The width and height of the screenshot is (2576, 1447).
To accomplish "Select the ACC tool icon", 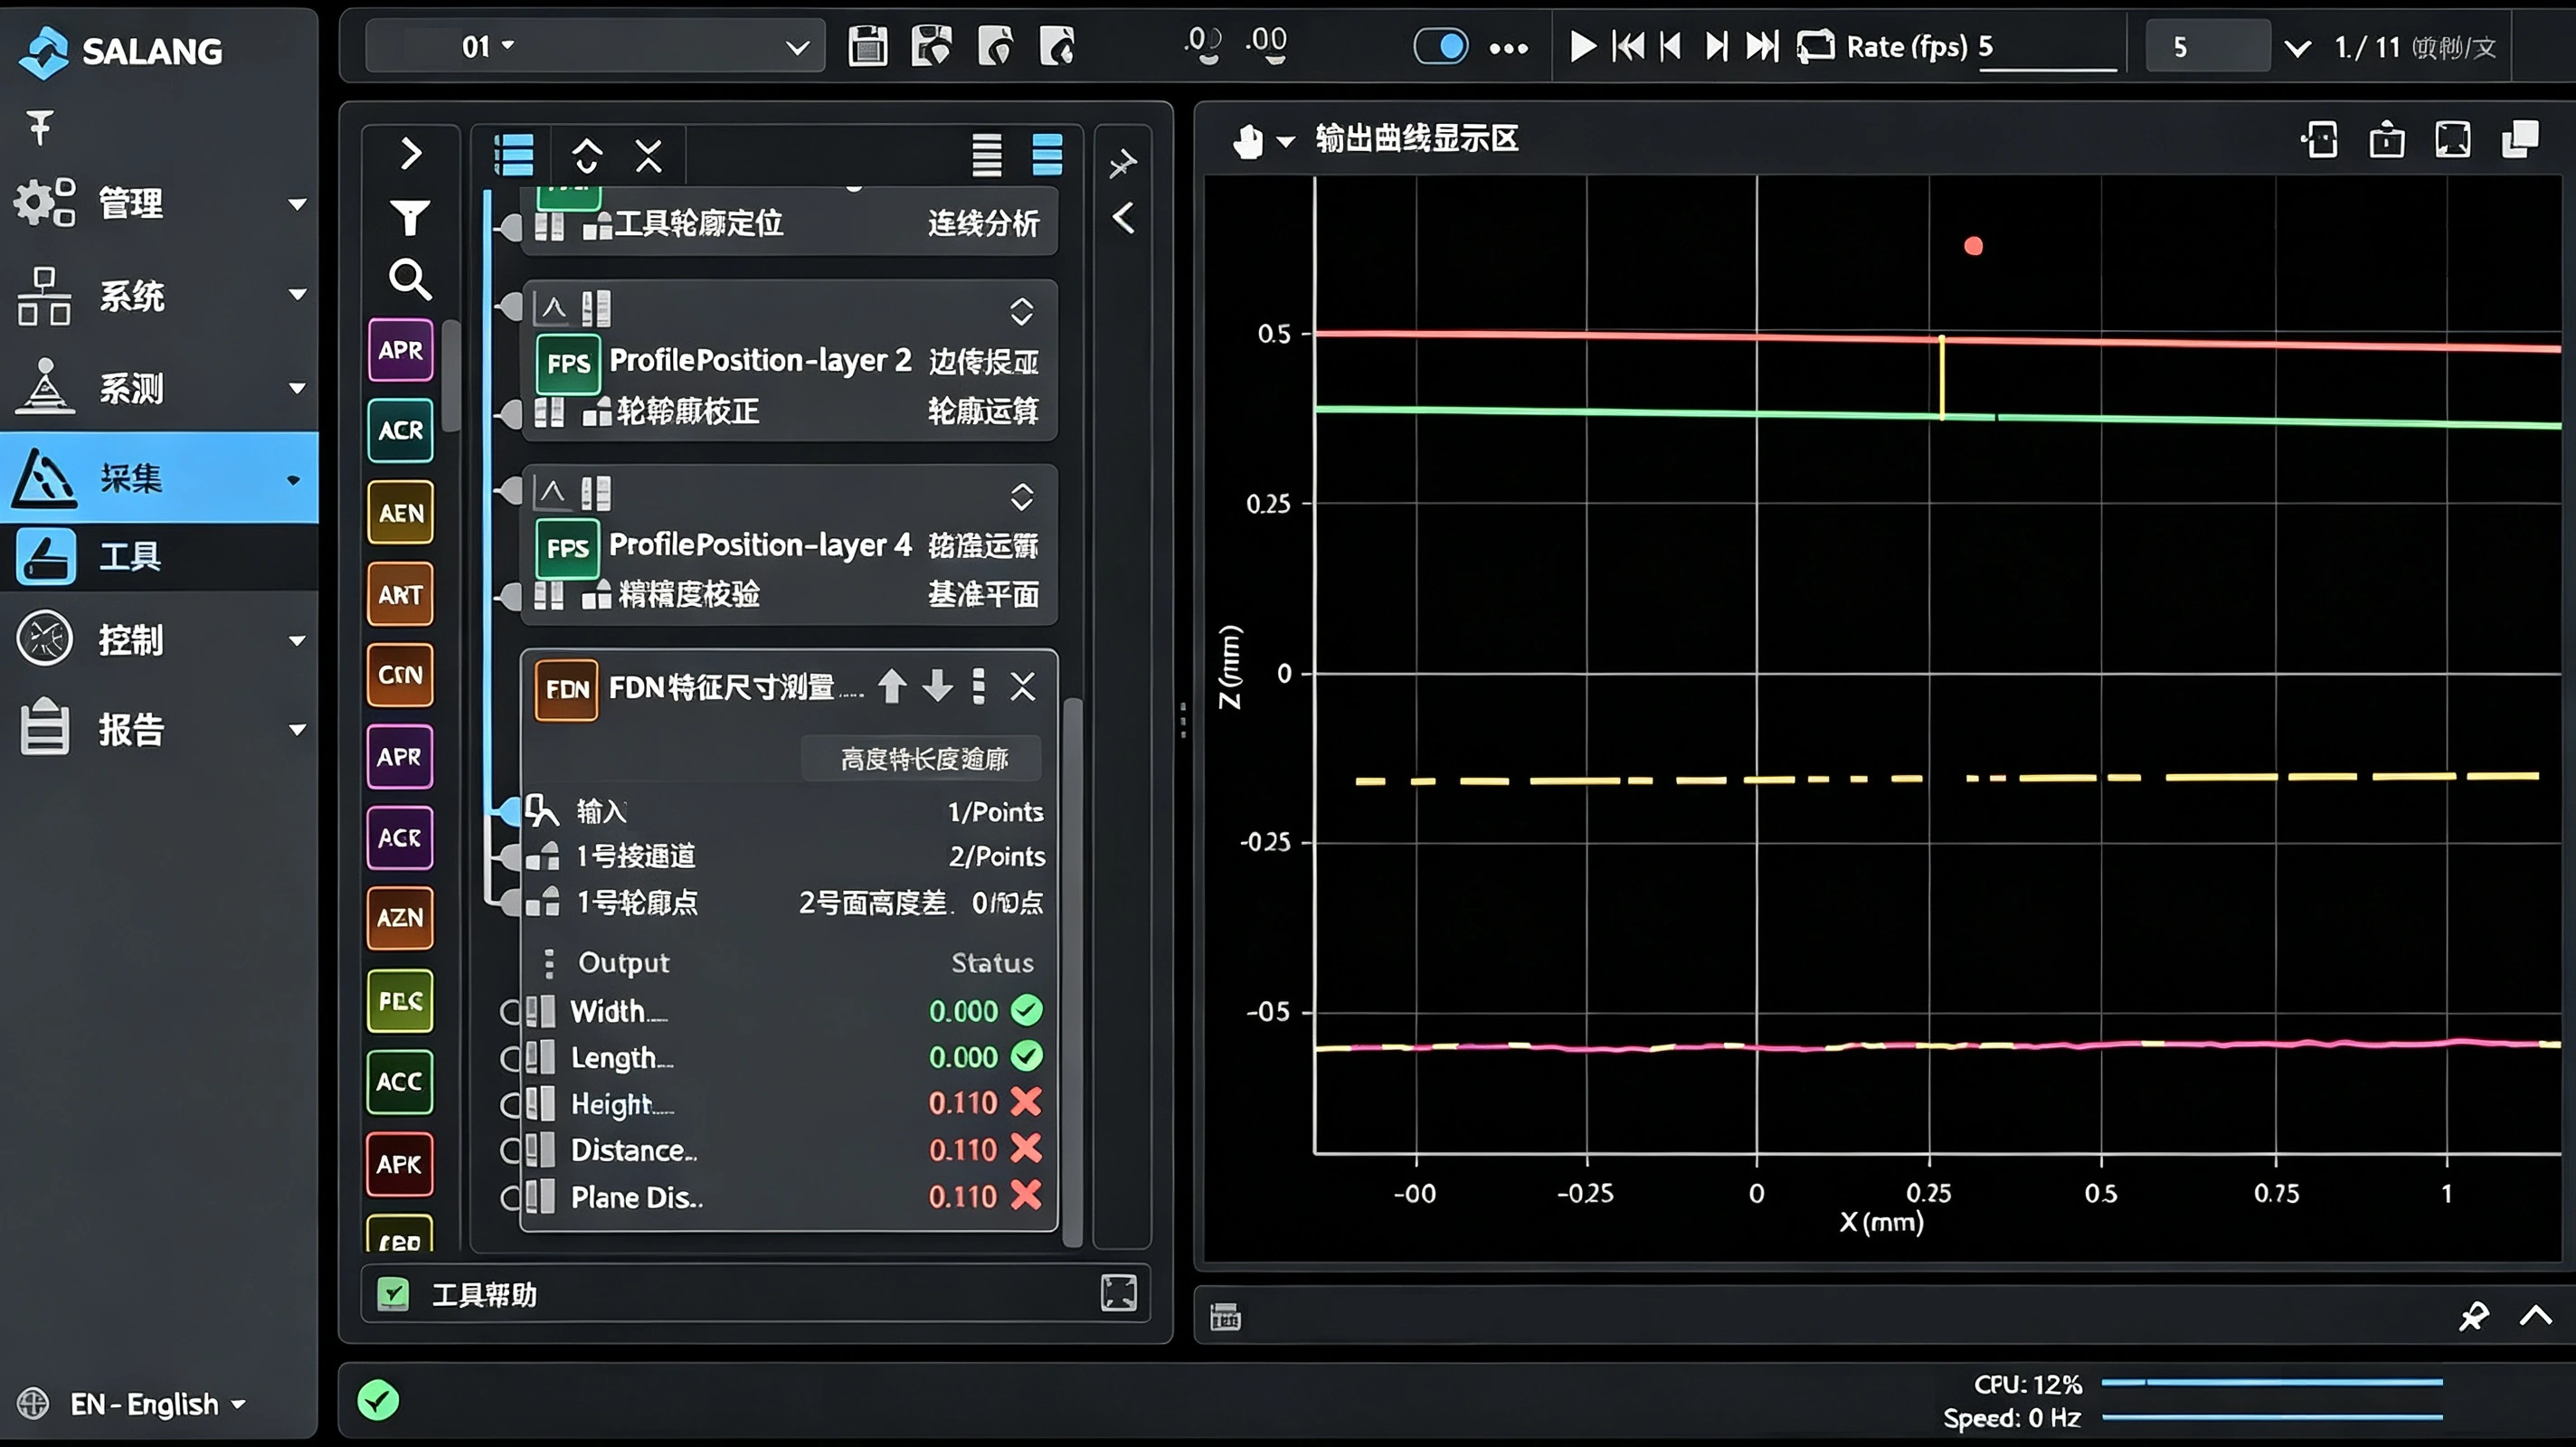I will pyautogui.click(x=400, y=1081).
